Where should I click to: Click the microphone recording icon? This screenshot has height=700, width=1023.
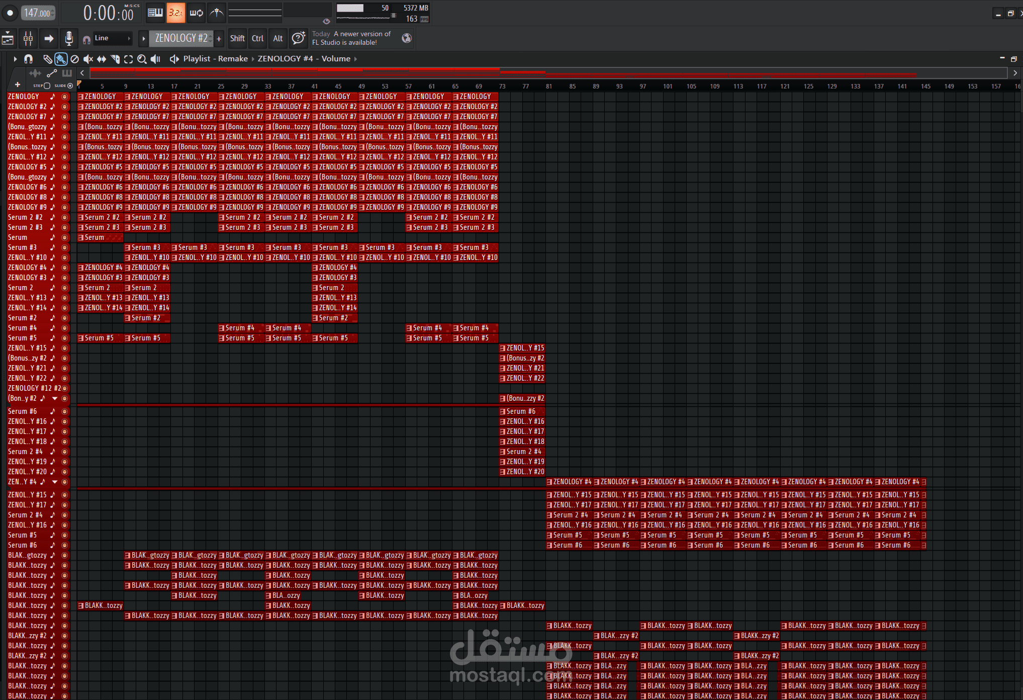point(69,38)
